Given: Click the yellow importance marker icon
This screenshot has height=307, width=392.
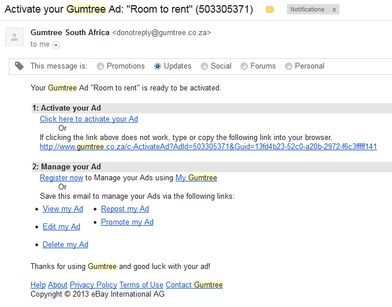Looking at the screenshot, I should (270, 10).
